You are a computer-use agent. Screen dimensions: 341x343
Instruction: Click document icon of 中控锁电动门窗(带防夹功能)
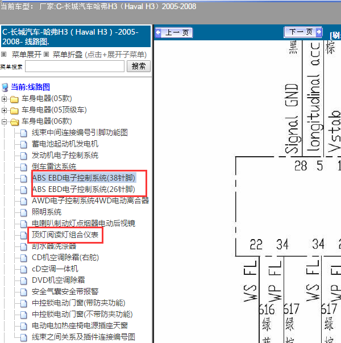24,304
